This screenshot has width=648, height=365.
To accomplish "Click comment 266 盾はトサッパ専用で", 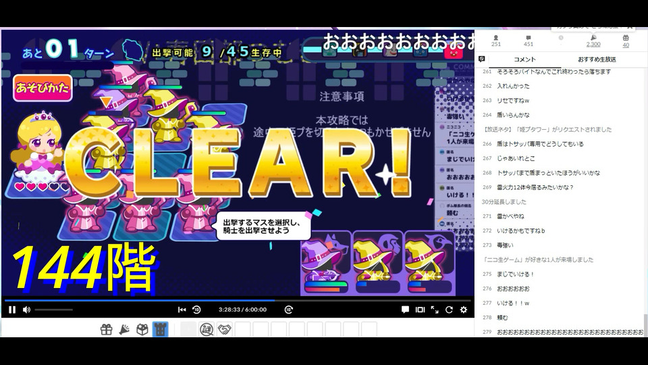I will (540, 144).
